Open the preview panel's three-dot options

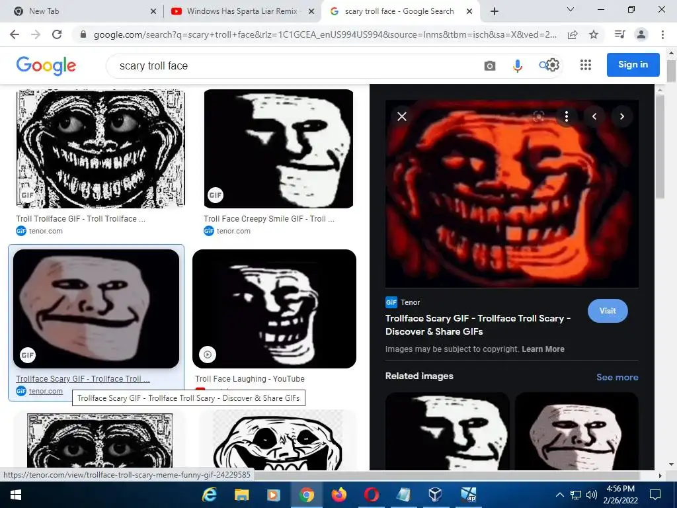(x=567, y=116)
